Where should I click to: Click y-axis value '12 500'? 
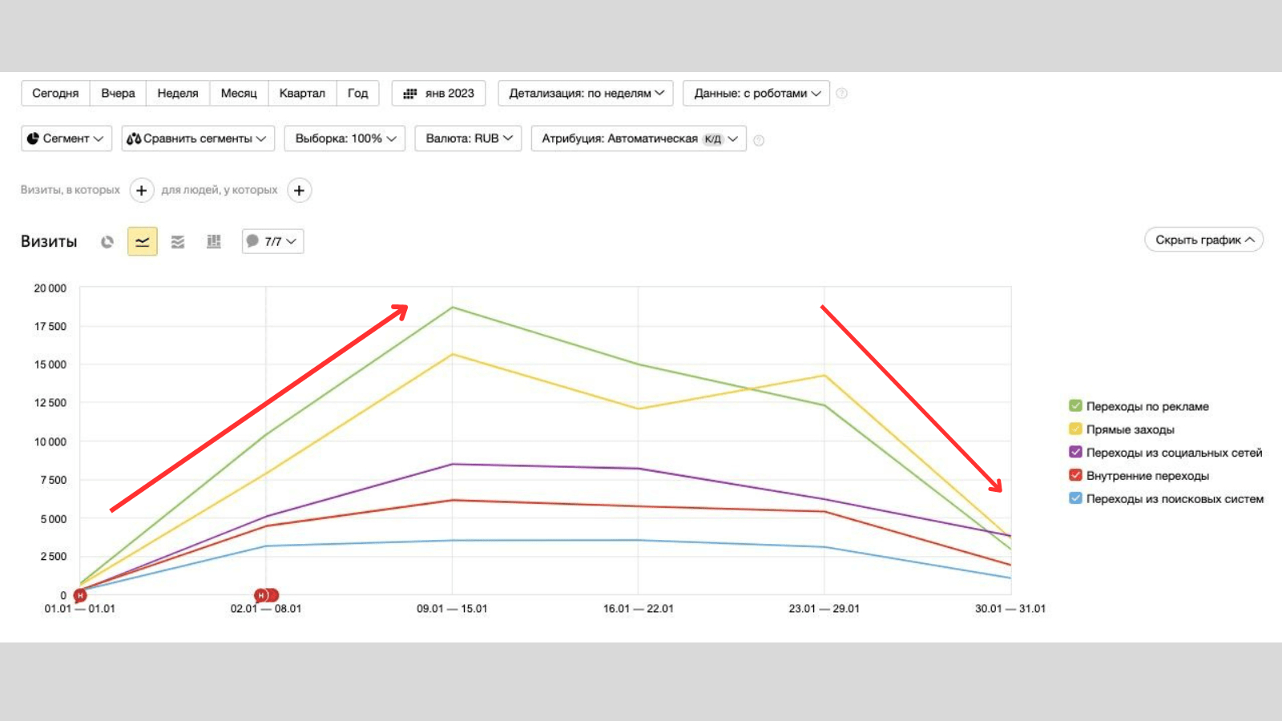(50, 403)
